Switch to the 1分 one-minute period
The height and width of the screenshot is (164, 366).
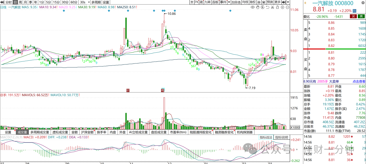[x=42, y=2]
